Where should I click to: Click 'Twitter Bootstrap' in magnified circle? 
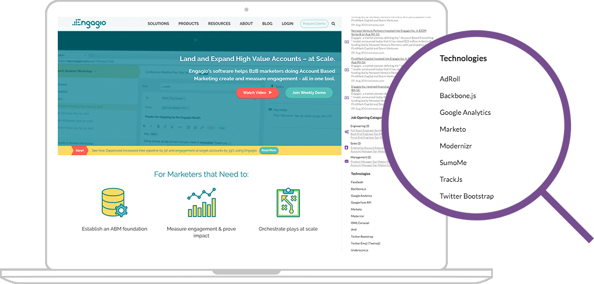point(467,196)
